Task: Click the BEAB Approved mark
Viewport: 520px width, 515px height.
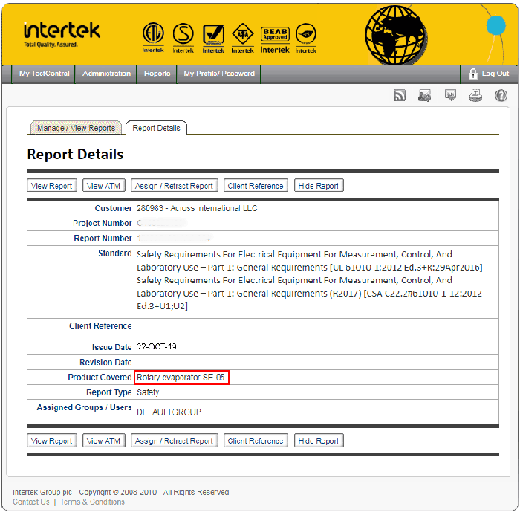Action: click(275, 37)
